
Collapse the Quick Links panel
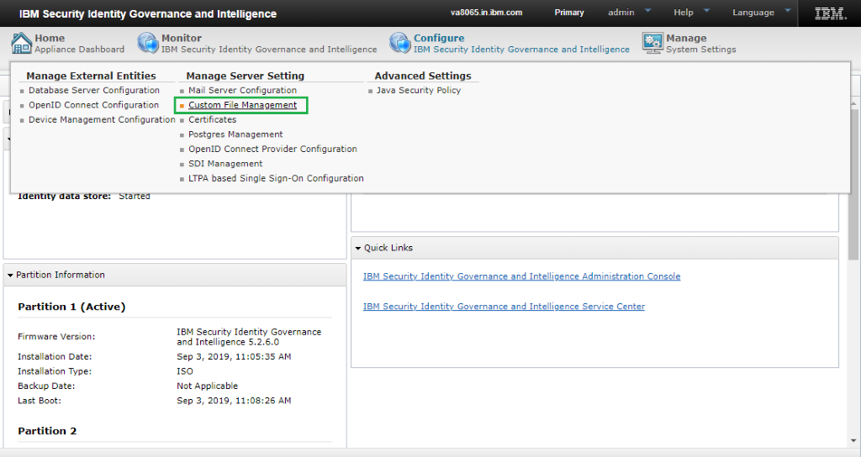(358, 248)
